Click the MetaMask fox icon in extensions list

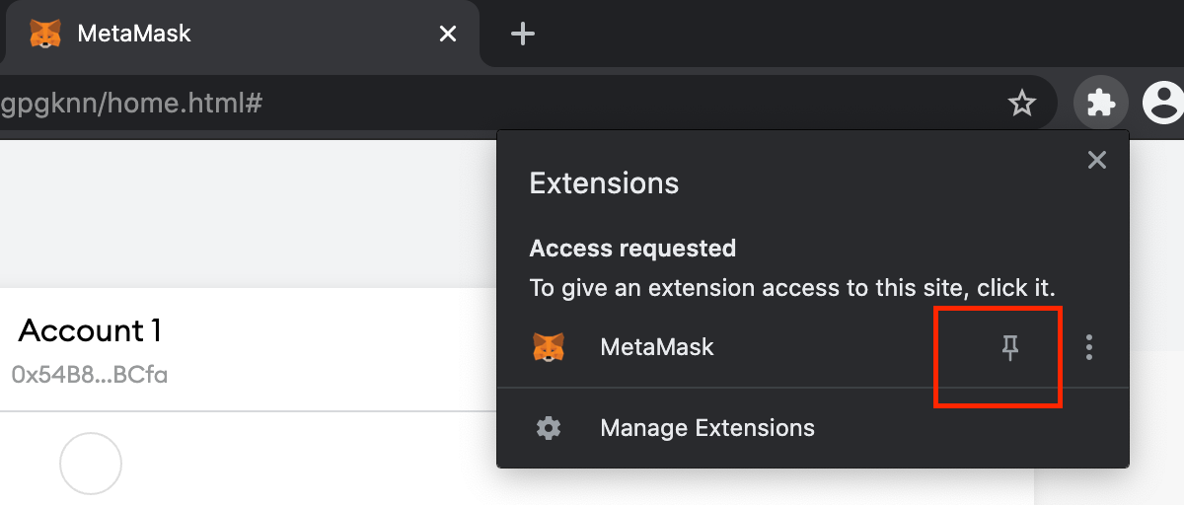[x=549, y=347]
